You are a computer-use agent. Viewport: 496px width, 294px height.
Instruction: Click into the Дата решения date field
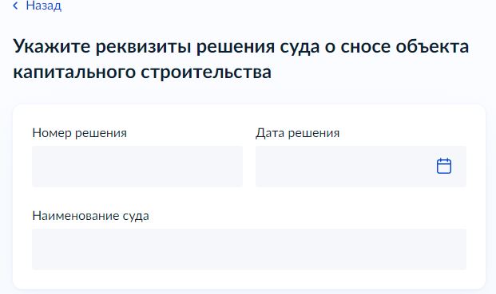pos(361,167)
